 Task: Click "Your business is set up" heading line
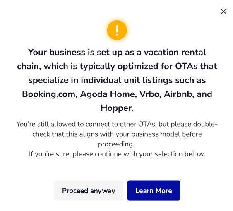117,52
